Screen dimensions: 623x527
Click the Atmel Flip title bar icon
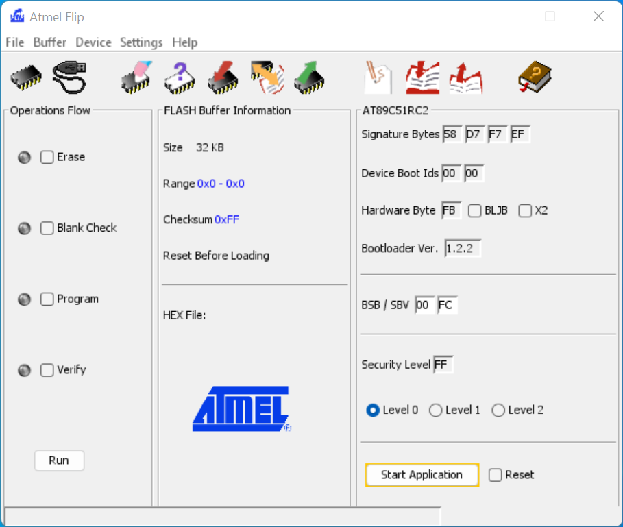[17, 16]
